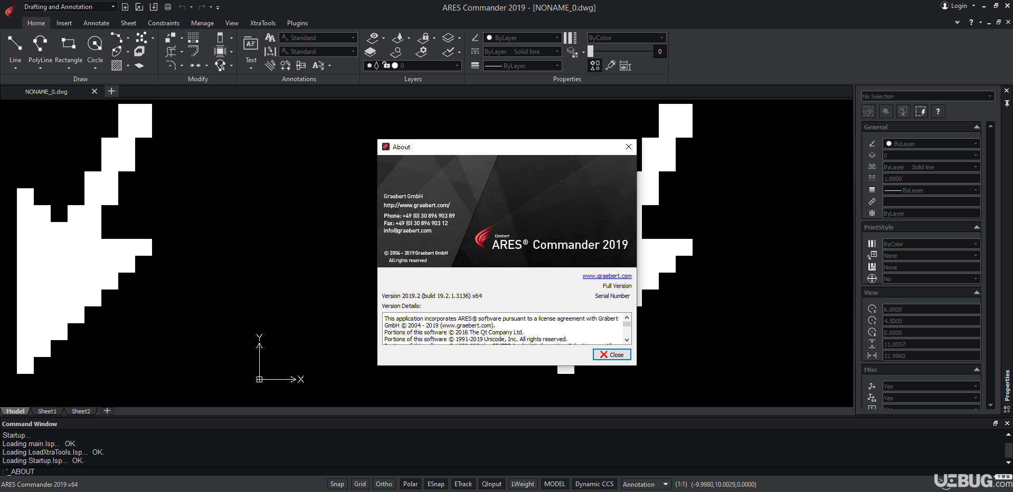Click the Quick Select lightning icon
1013x492 pixels.
920,111
